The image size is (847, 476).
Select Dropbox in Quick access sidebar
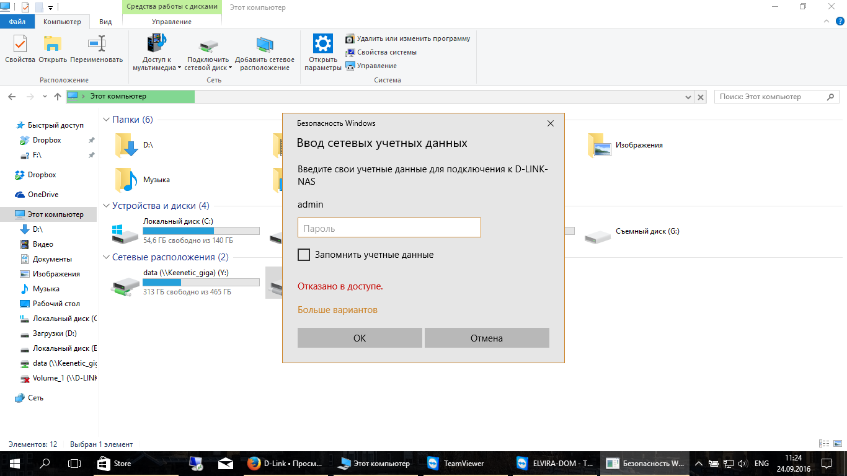[x=47, y=140]
